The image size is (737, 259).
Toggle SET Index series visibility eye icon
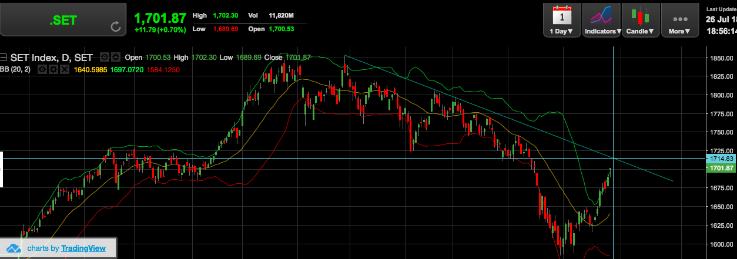104,57
